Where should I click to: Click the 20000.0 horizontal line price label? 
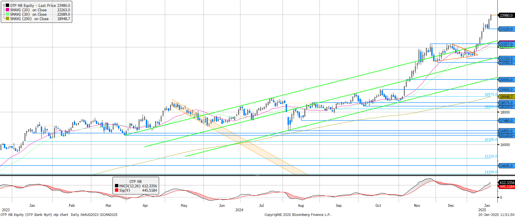(x=506, y=80)
